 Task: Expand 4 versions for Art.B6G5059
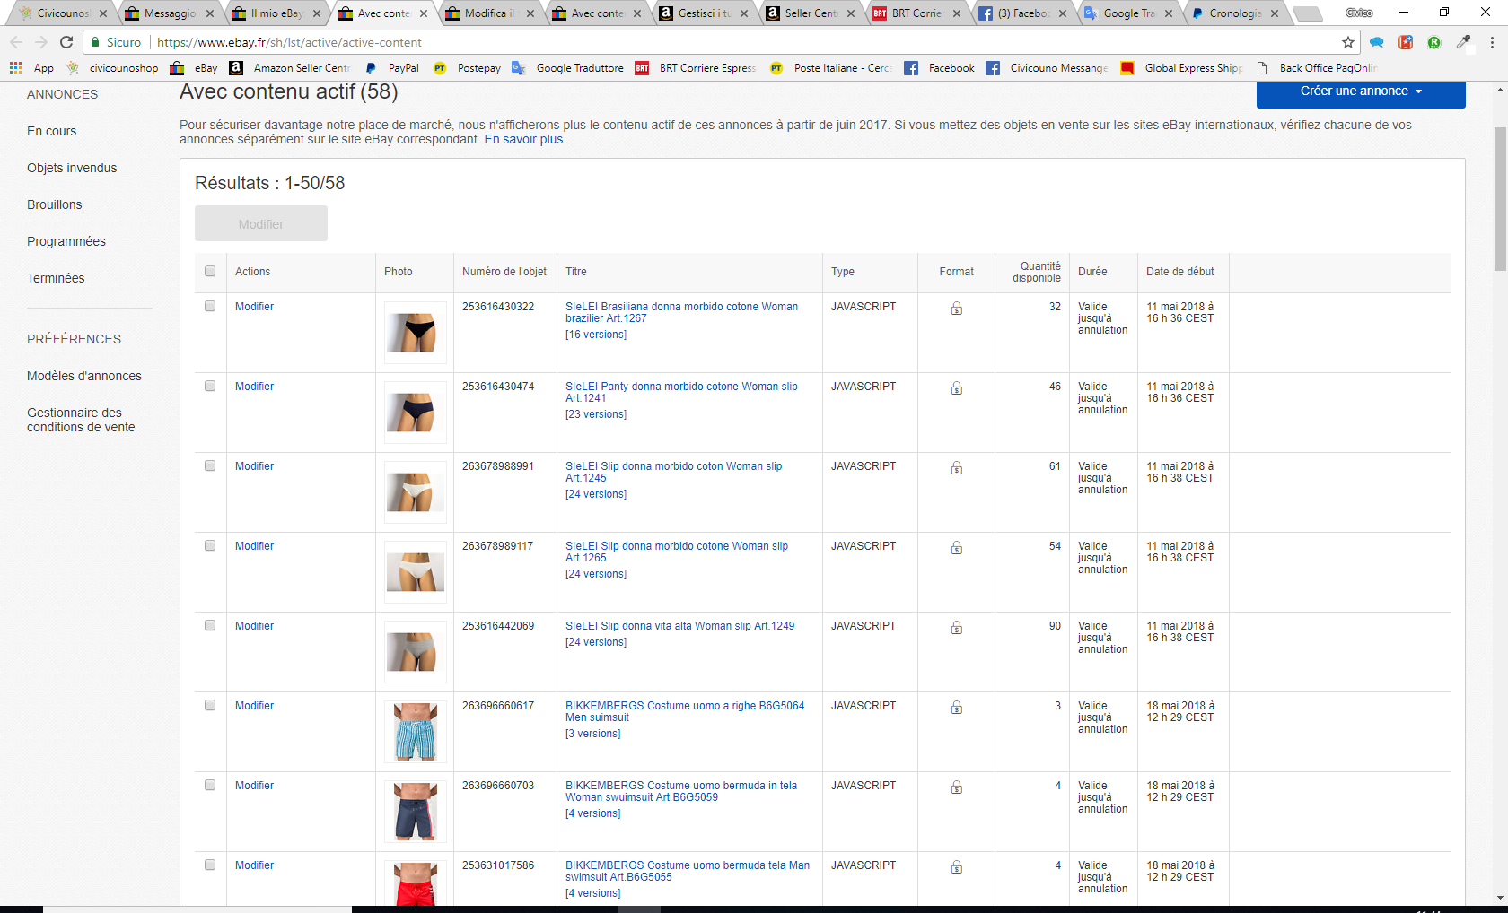tap(593, 813)
